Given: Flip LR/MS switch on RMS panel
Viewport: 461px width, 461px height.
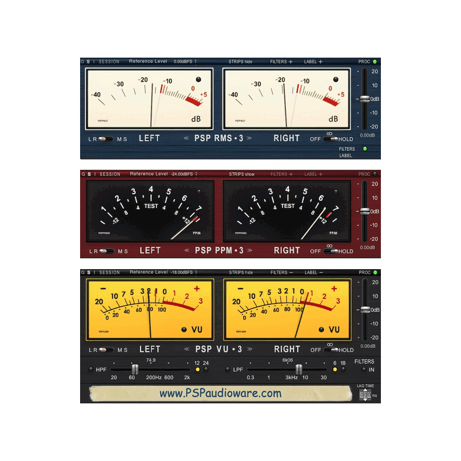Looking at the screenshot, I should [x=106, y=139].
